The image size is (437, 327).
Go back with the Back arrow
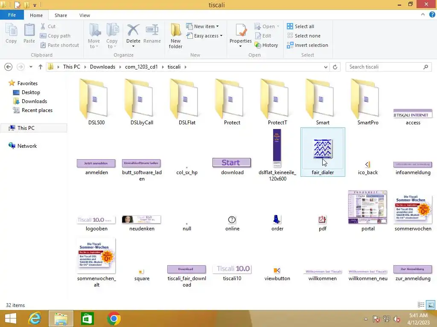(9, 67)
